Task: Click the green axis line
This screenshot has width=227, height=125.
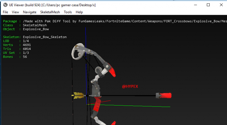Action: (x=129, y=106)
